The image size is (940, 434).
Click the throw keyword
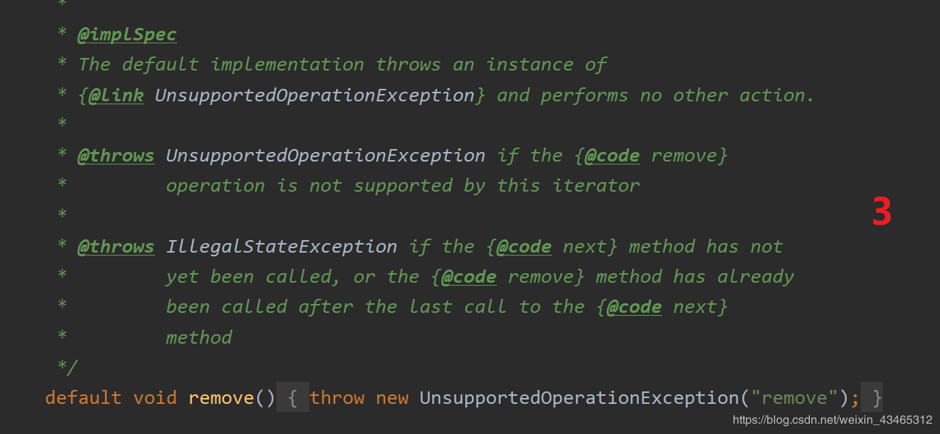click(x=337, y=398)
